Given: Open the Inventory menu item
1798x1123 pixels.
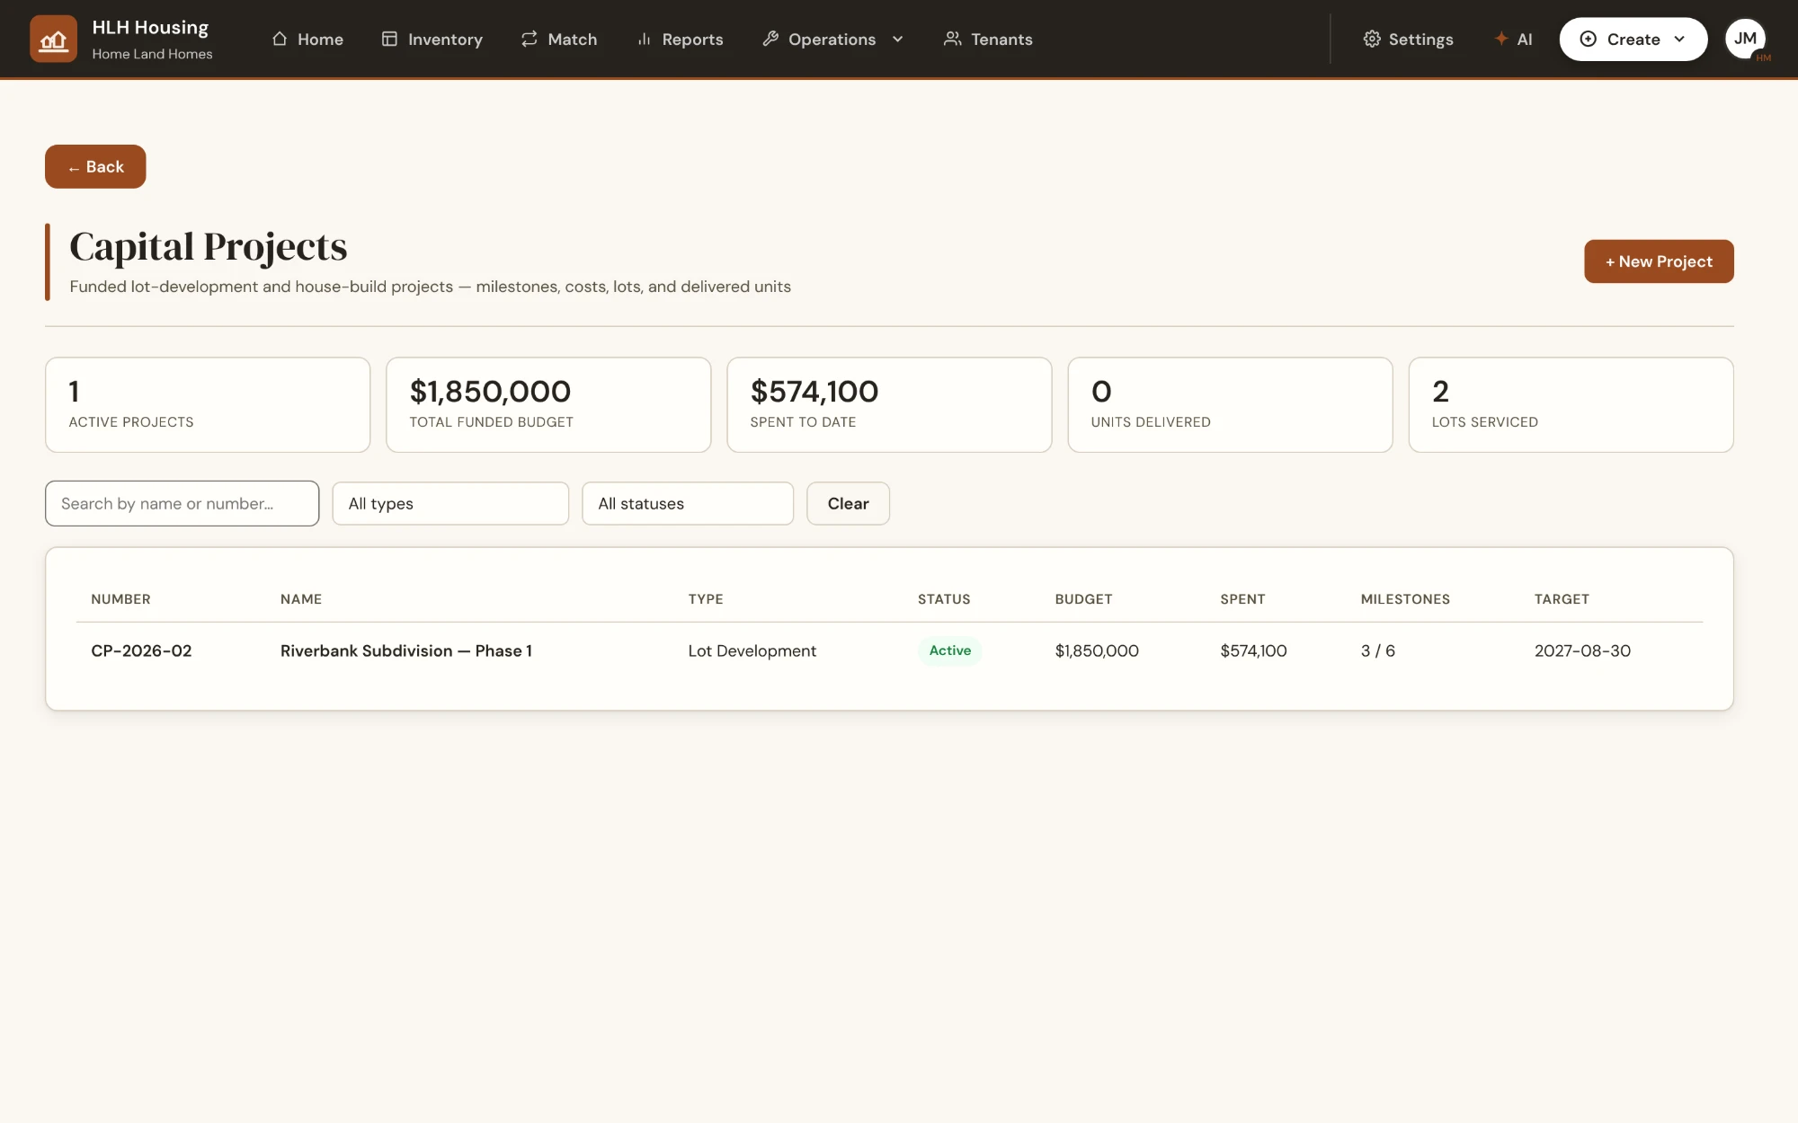Looking at the screenshot, I should [432, 39].
